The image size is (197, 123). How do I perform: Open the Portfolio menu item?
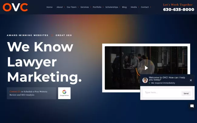(97, 7)
